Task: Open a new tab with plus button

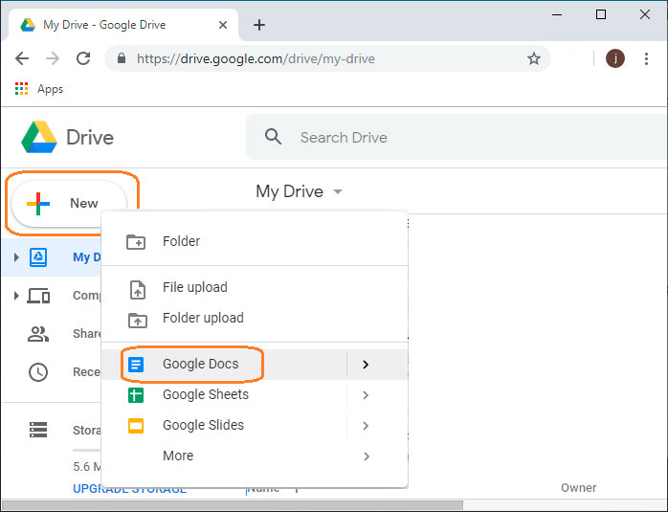Action: [x=259, y=25]
